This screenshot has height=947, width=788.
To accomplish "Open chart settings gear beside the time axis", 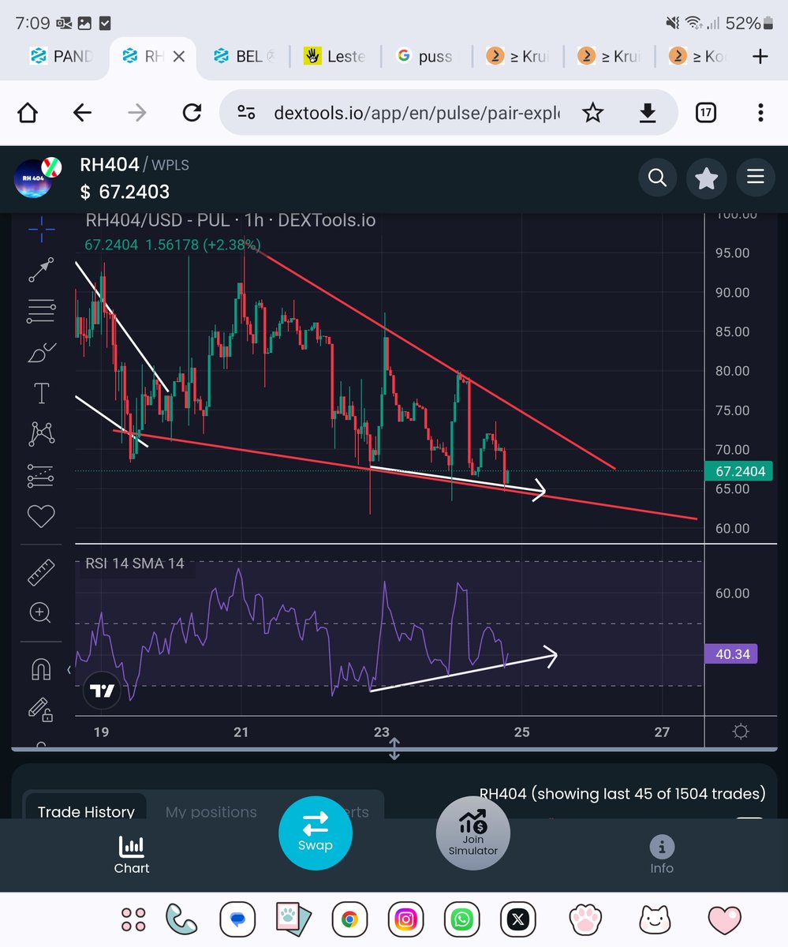I will click(x=741, y=732).
